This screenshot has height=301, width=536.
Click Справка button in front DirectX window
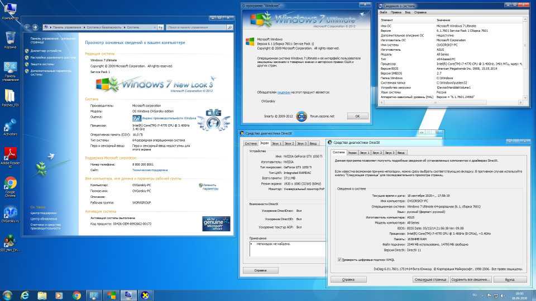pyautogui.click(x=348, y=279)
